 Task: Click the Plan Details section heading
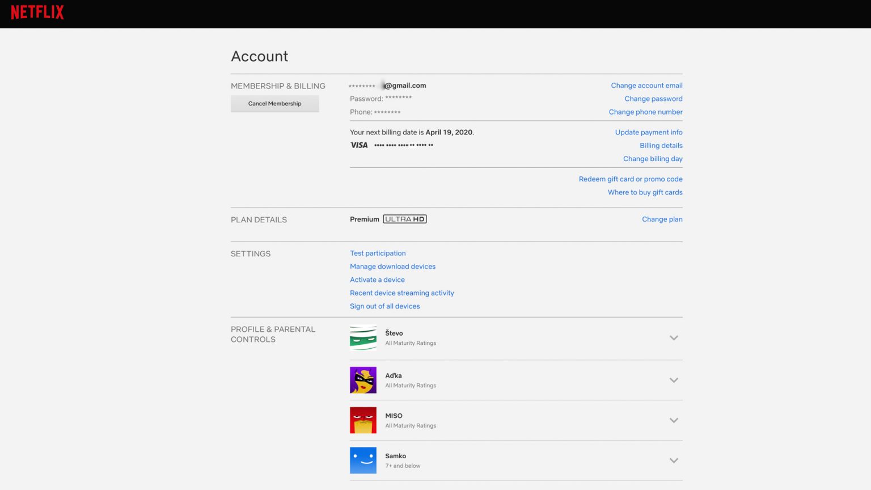(259, 220)
